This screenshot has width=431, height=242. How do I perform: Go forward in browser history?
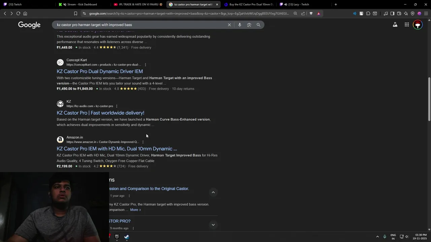point(11,13)
